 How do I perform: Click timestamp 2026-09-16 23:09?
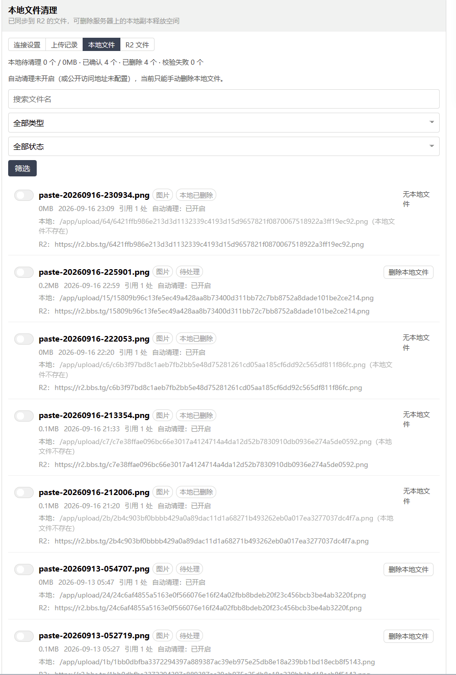[86, 209]
